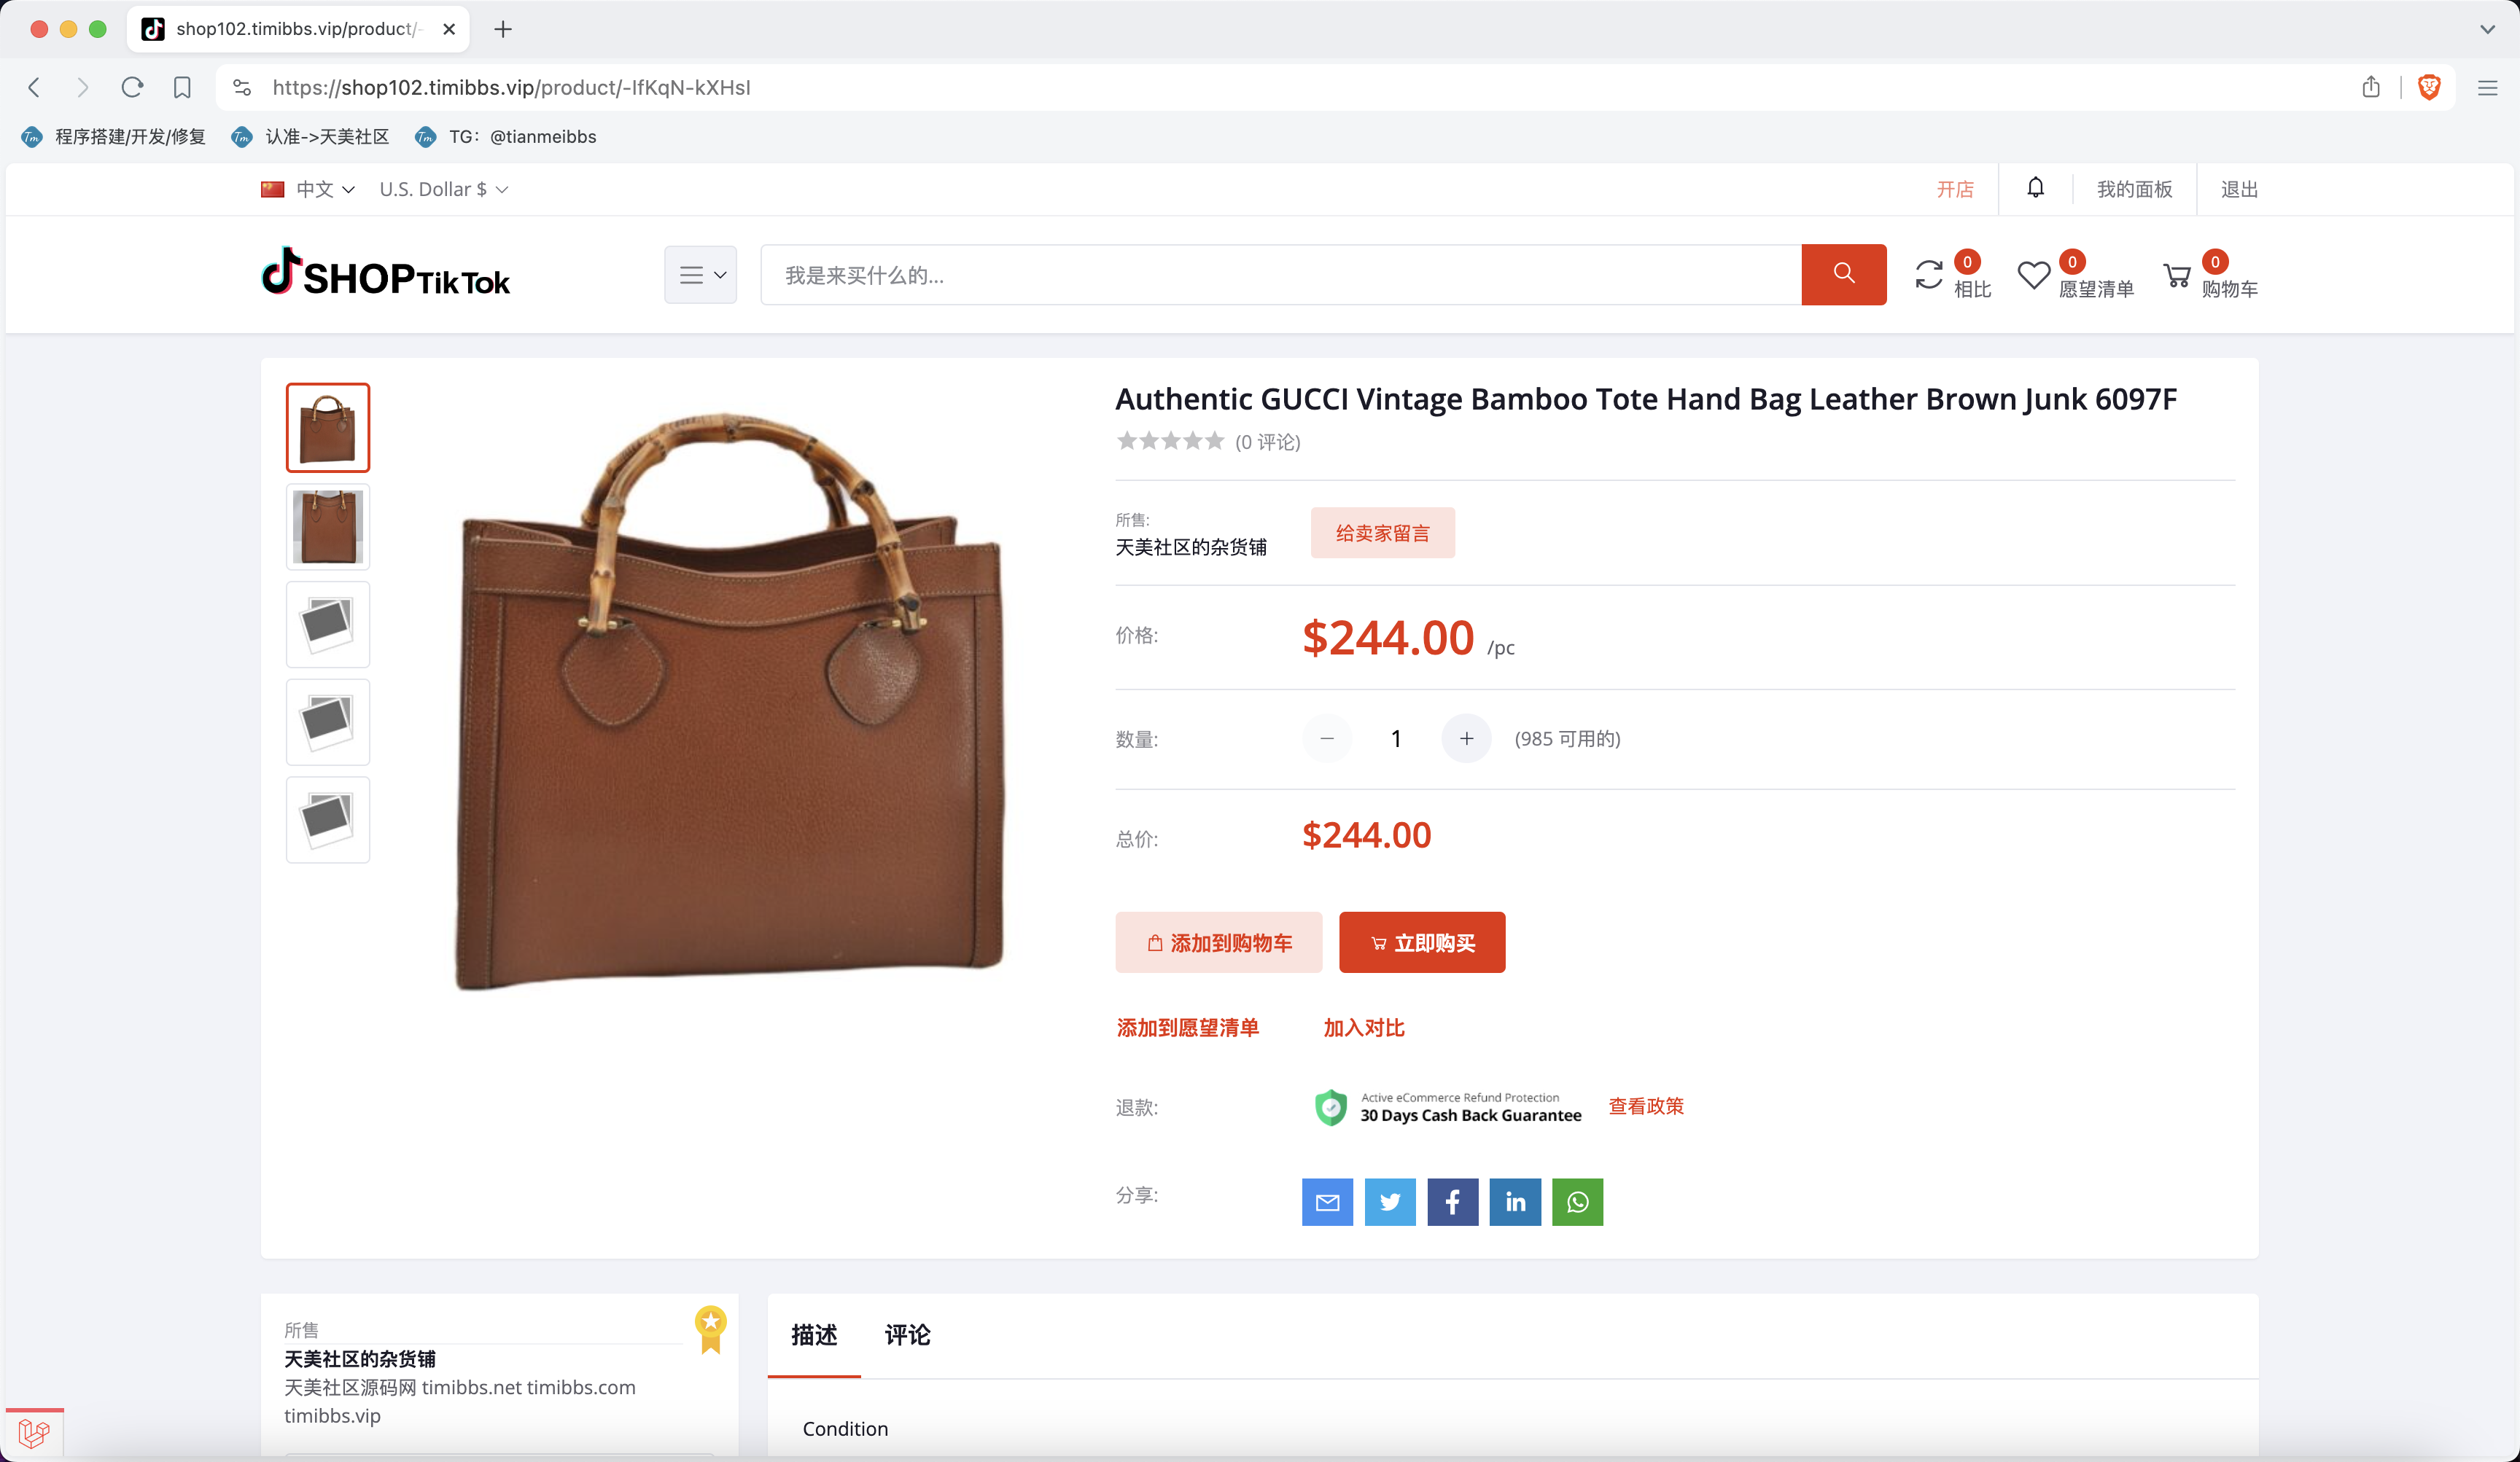
Task: Share via email icon
Action: [1327, 1201]
